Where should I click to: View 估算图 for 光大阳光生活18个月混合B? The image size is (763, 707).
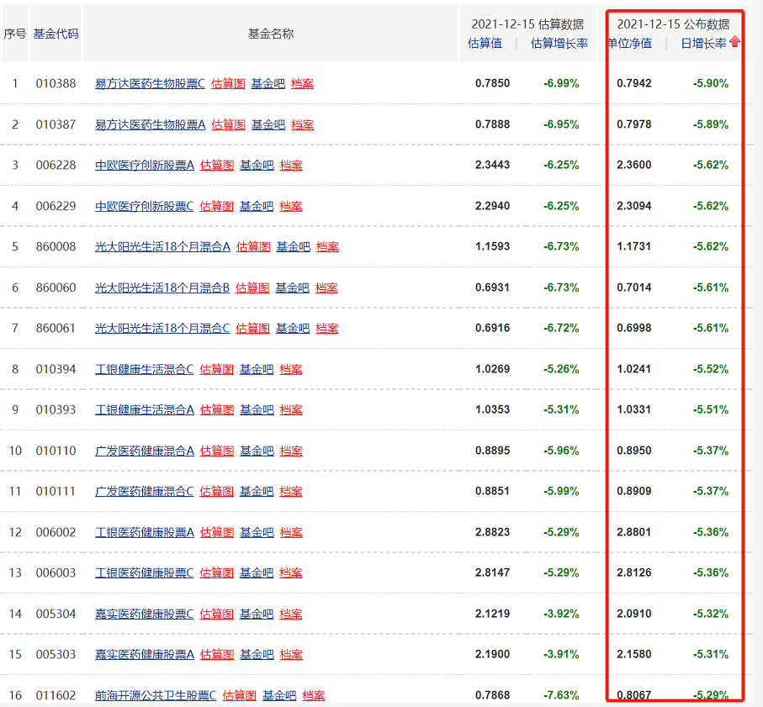pos(252,288)
